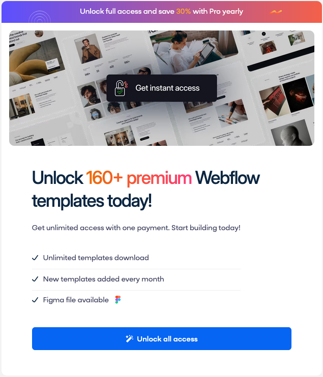
Task: Click the unlocked padlock icon
Action: coord(121,88)
